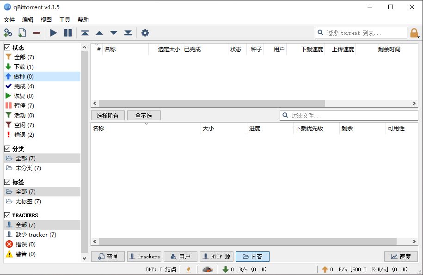
Task: Open options via the gear icon
Action: 145,33
